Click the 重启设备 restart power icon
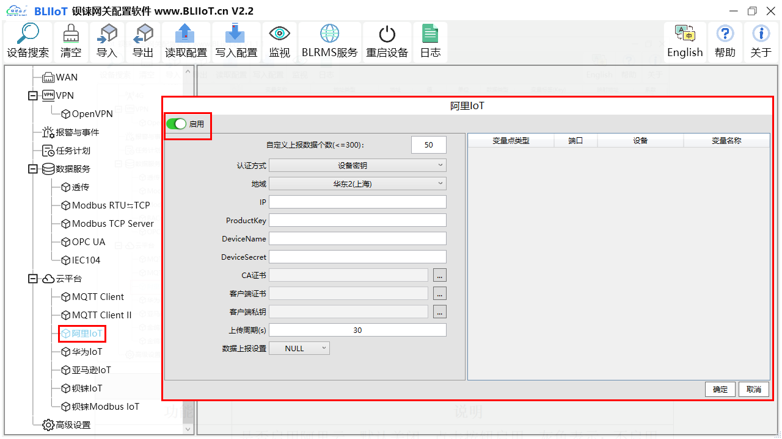Screen dimensions: 782x439 [x=387, y=41]
